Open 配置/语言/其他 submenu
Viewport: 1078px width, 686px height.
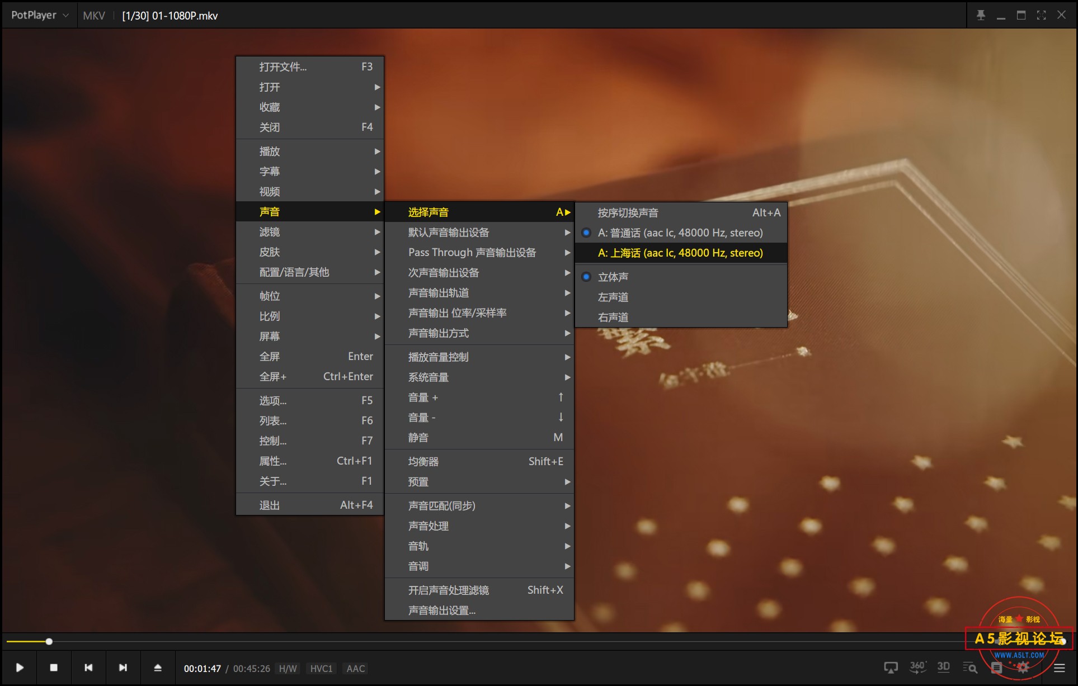(x=310, y=272)
